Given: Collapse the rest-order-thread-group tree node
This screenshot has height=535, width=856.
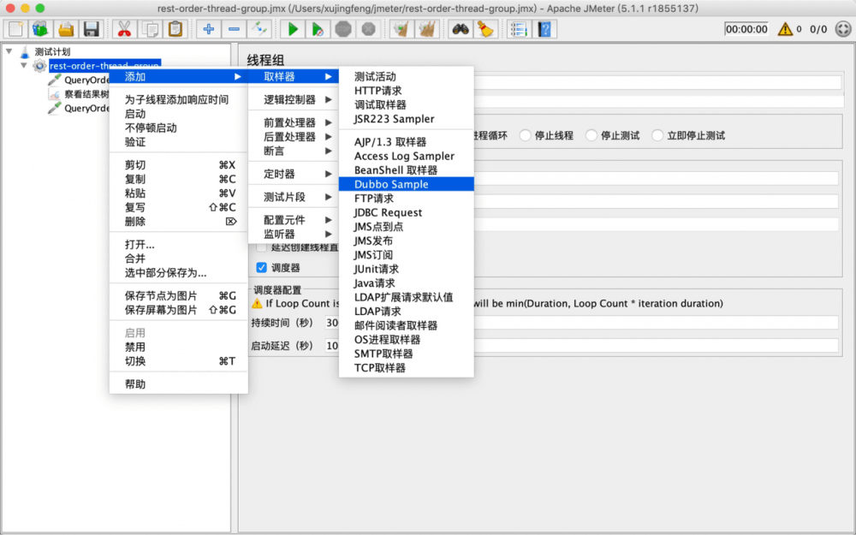Looking at the screenshot, I should [24, 66].
